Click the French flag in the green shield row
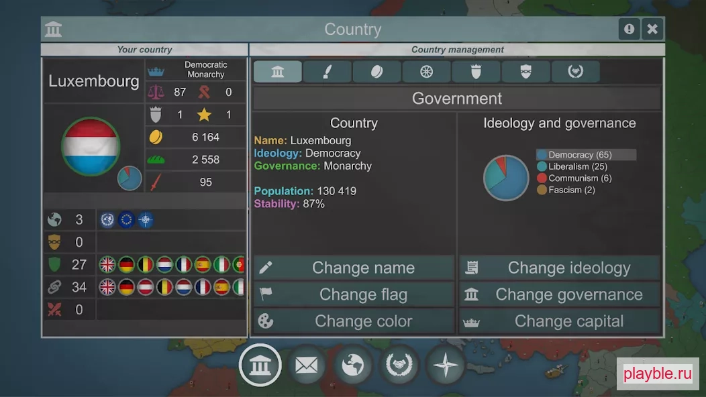Image resolution: width=706 pixels, height=397 pixels. click(x=184, y=265)
